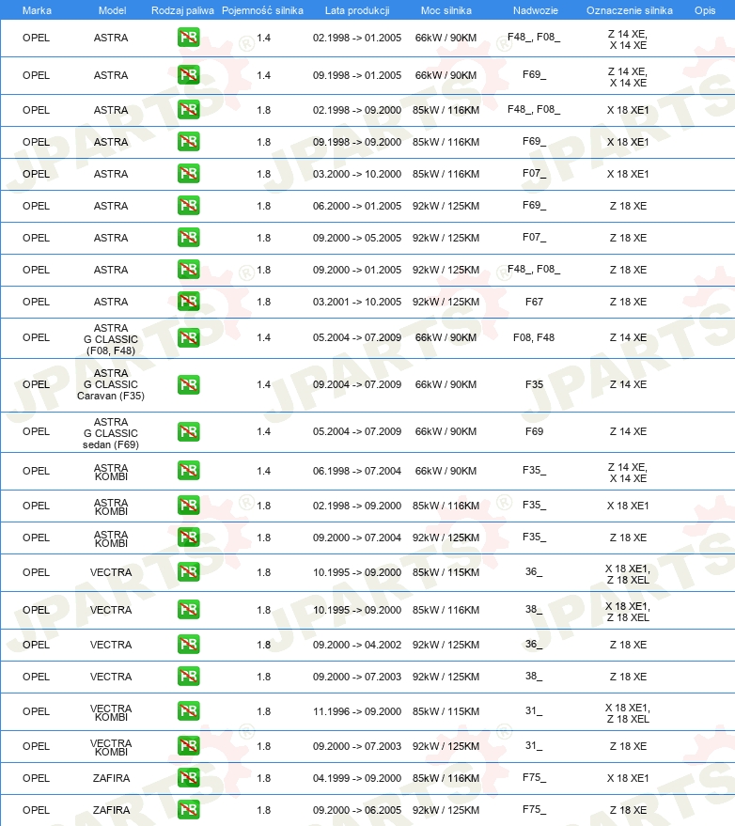This screenshot has width=735, height=826.
Task: Select the petrol icon for ASTRA 1.8 02.1998 -> 09.2000
Action: (189, 110)
